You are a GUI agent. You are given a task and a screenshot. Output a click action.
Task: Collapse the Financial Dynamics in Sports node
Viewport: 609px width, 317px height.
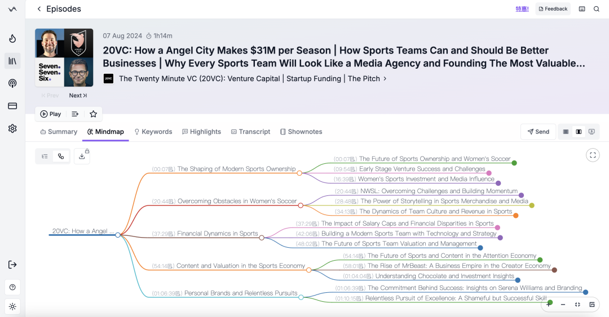point(262,238)
